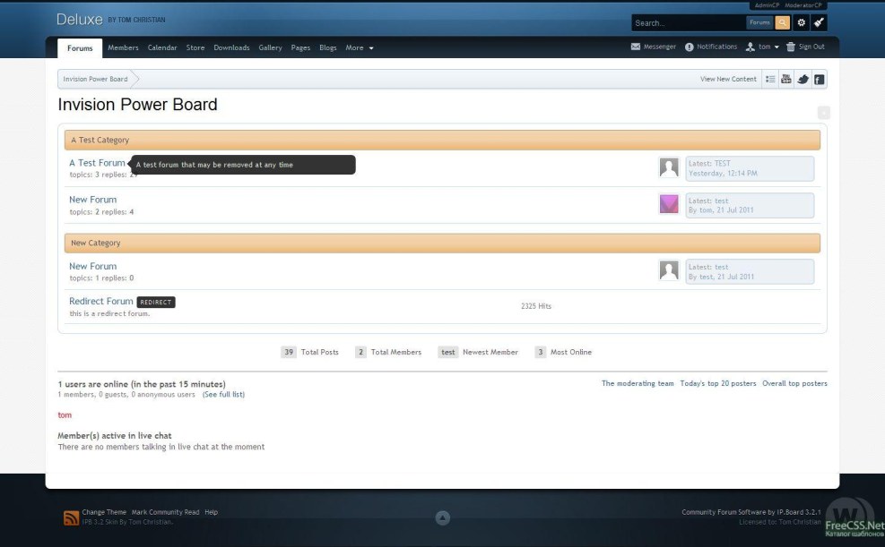The width and height of the screenshot is (885, 547).
Task: Click View New Content link
Action: click(728, 79)
